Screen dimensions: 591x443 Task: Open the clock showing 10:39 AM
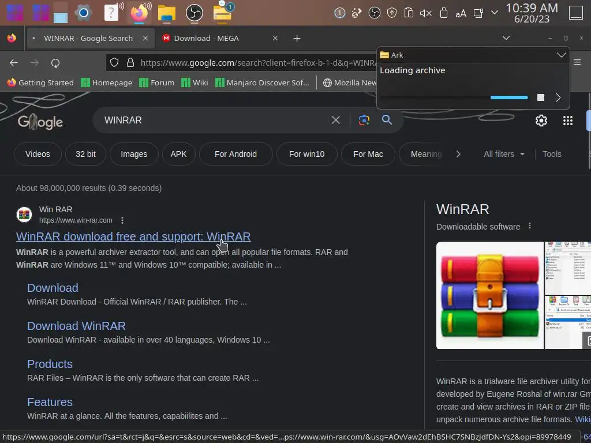click(532, 13)
